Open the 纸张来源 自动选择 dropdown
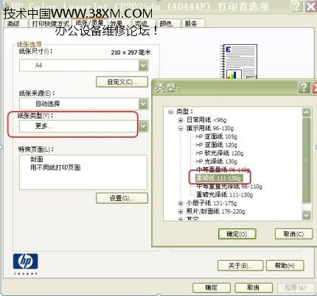This screenshot has width=317, height=296. click(x=83, y=104)
